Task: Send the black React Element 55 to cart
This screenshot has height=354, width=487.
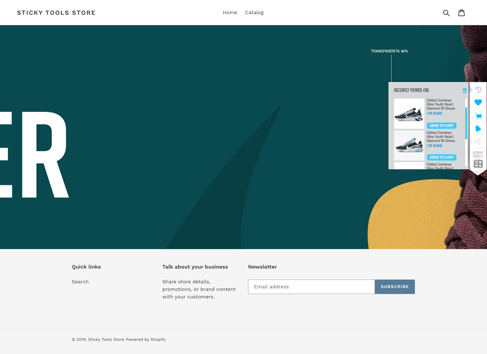Action: pos(441,157)
